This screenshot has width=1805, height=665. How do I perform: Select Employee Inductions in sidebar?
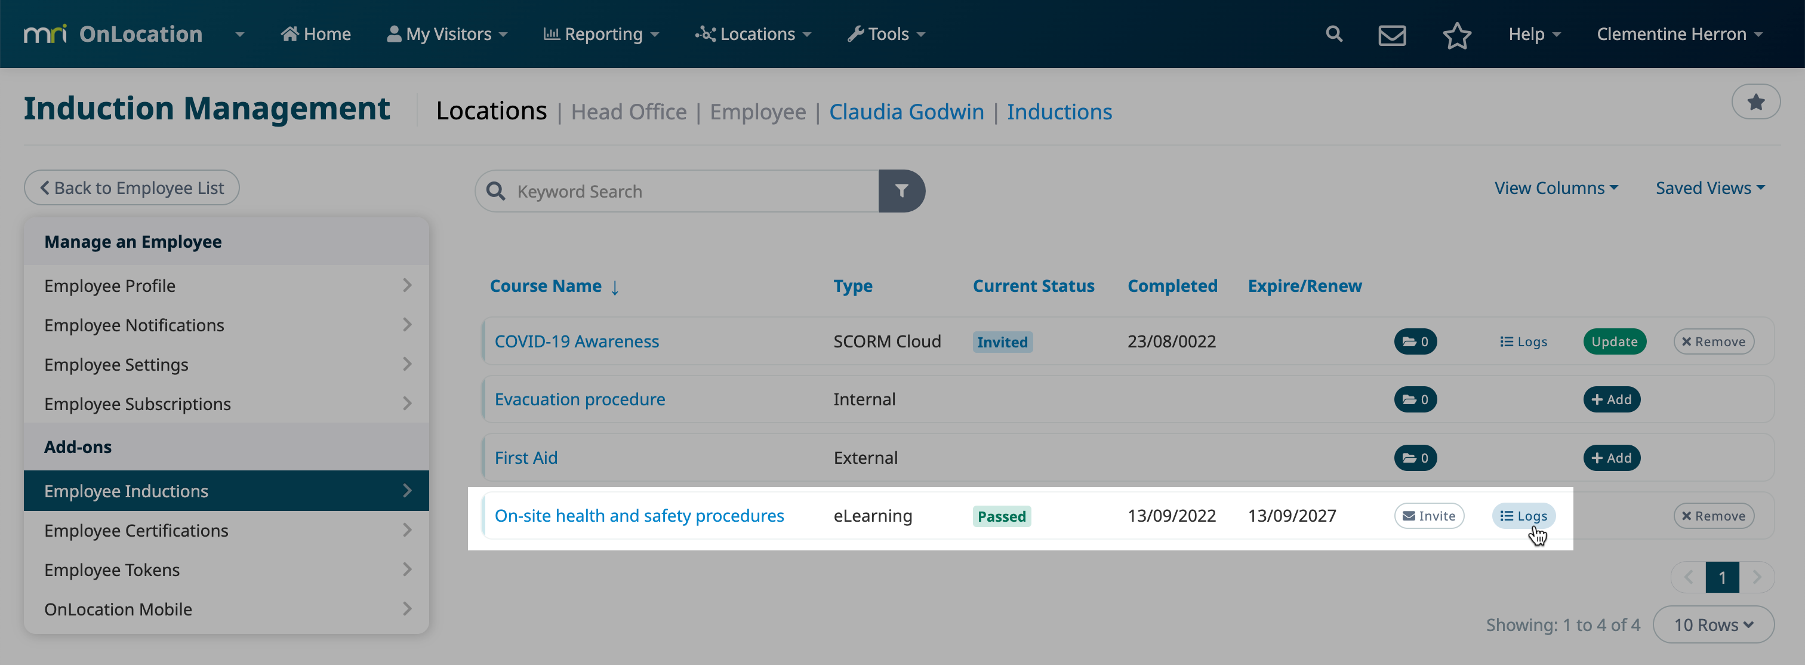click(x=226, y=491)
